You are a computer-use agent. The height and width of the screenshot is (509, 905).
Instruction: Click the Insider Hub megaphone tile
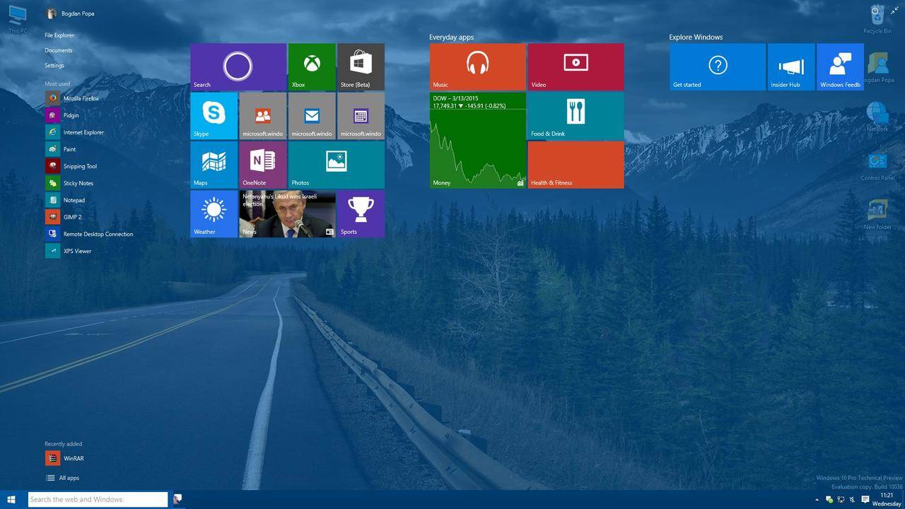[790, 66]
